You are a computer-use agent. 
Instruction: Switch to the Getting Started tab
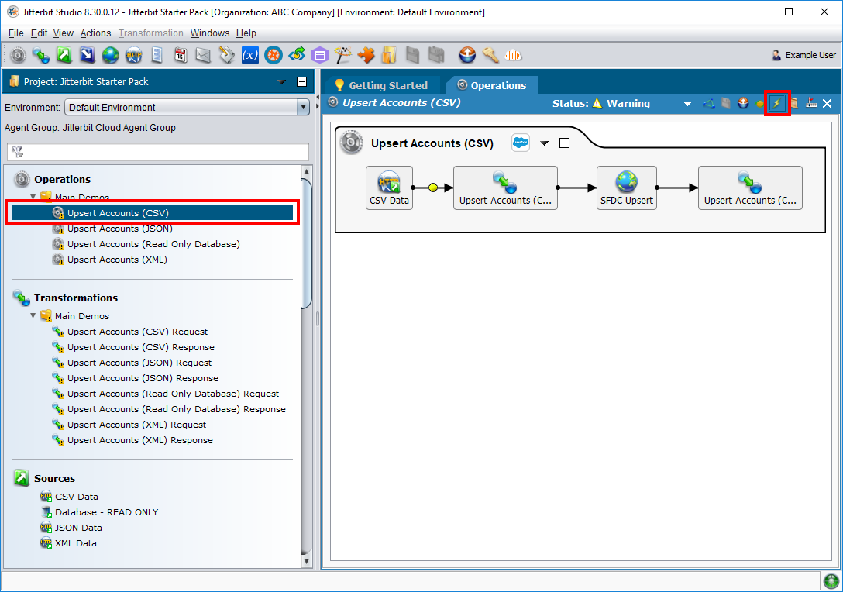tap(380, 85)
